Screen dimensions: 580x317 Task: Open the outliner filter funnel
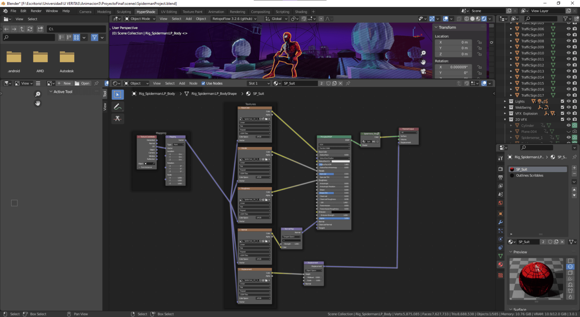point(565,18)
